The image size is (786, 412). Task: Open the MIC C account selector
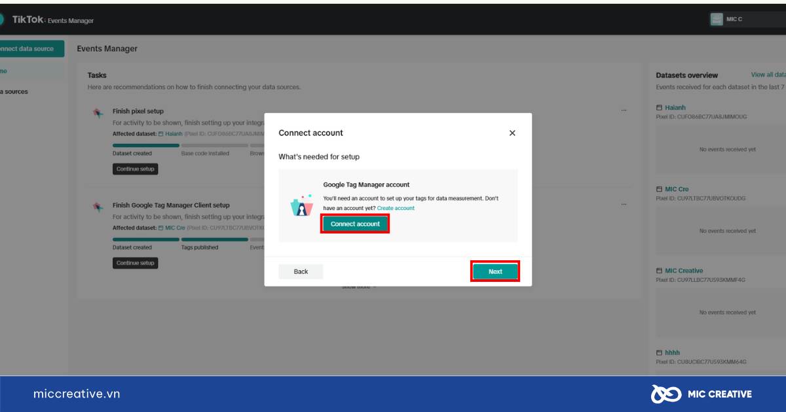click(x=747, y=20)
